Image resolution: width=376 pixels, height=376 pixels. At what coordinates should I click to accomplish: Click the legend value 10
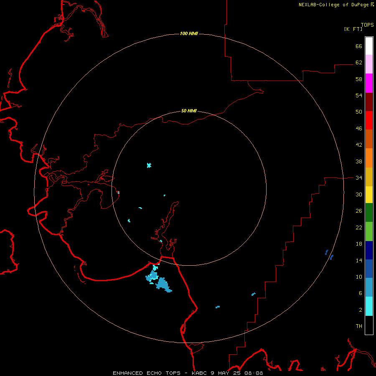[359, 277]
